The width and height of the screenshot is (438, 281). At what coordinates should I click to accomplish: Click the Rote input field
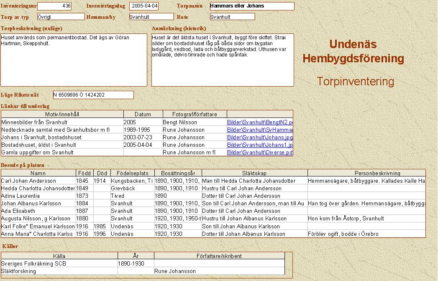pyautogui.click(x=232, y=17)
